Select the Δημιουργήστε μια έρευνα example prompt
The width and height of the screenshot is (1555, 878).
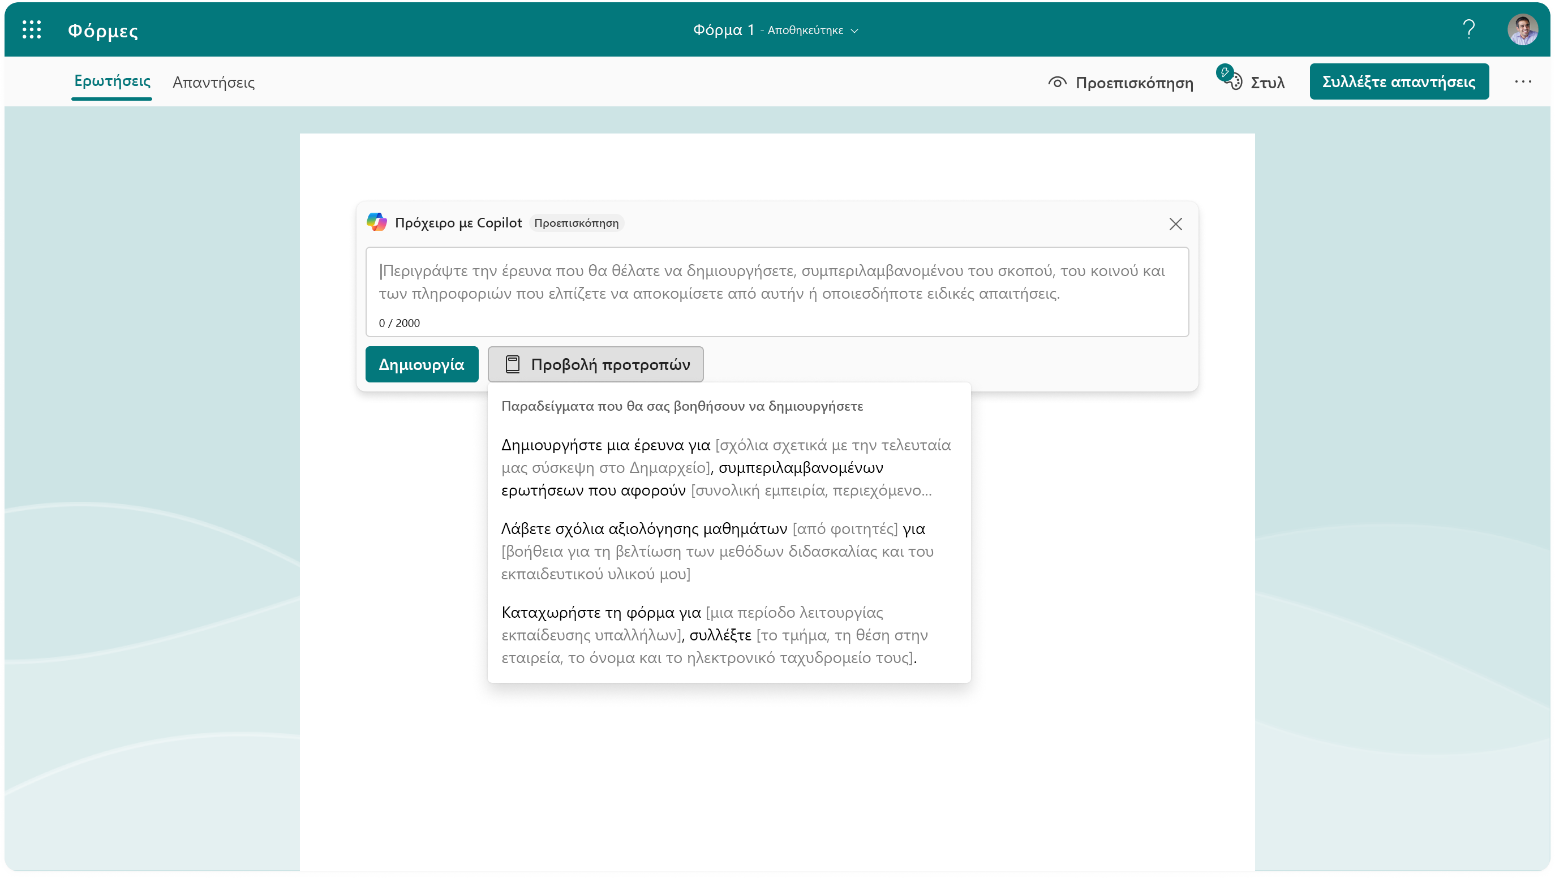pos(726,468)
